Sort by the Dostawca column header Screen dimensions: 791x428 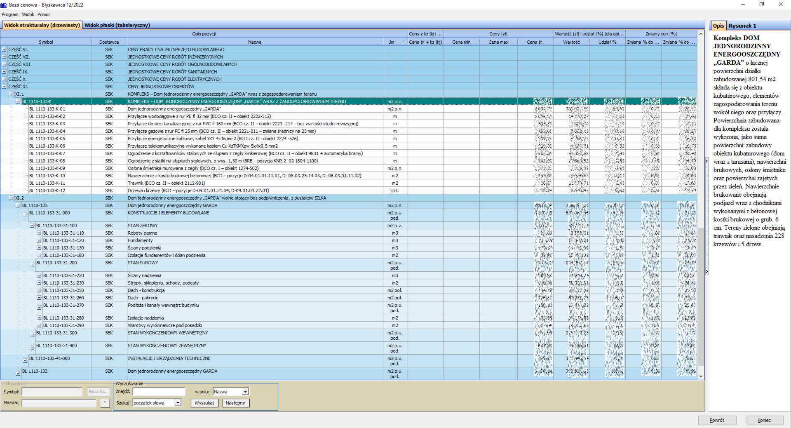[x=109, y=42]
